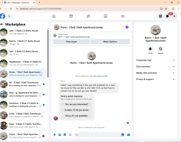181x142 pixels.
Task: Expand Media, files and links section
Action: tap(155, 73)
